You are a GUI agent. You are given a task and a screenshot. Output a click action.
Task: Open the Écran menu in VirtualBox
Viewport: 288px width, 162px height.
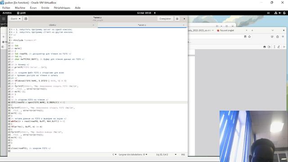[33, 8]
